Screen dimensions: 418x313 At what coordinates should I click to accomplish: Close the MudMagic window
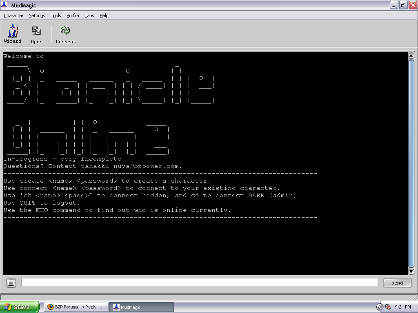(x=413, y=5)
